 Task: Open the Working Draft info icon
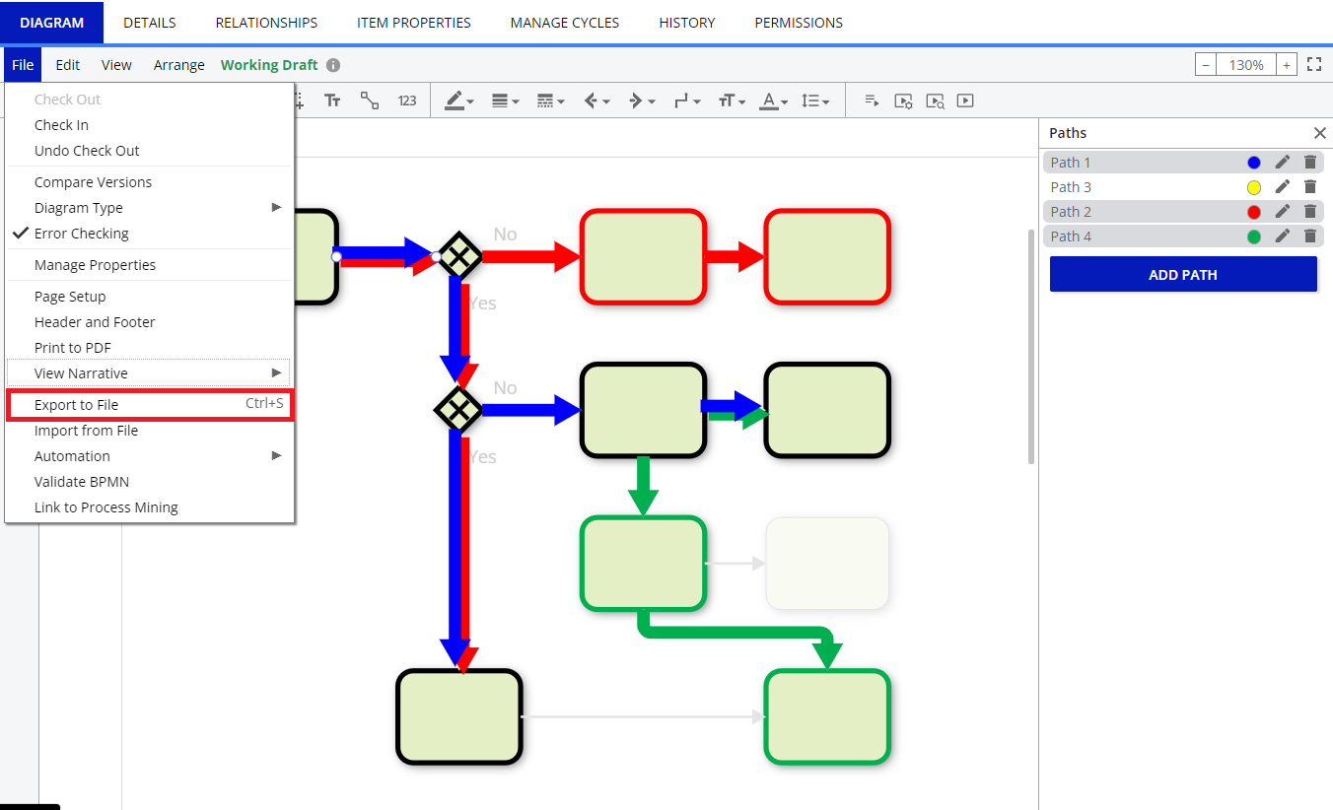[x=333, y=65]
